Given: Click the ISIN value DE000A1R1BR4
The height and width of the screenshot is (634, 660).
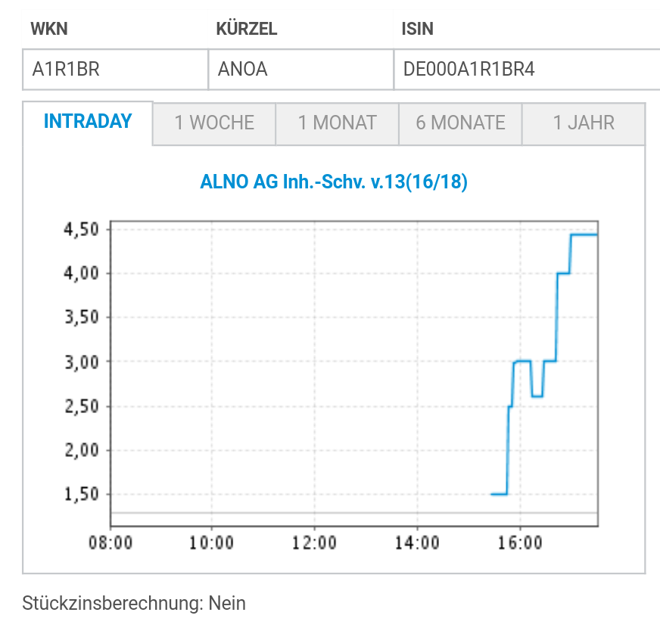Looking at the screenshot, I should [469, 70].
